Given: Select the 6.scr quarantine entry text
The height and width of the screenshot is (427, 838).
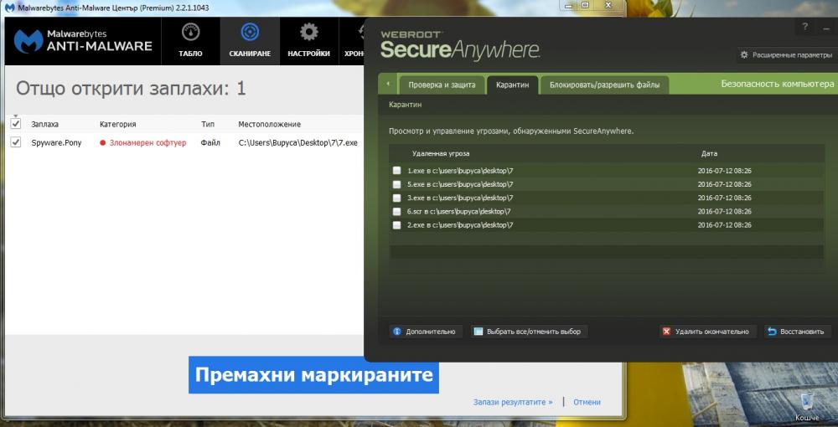Looking at the screenshot, I should (458, 211).
